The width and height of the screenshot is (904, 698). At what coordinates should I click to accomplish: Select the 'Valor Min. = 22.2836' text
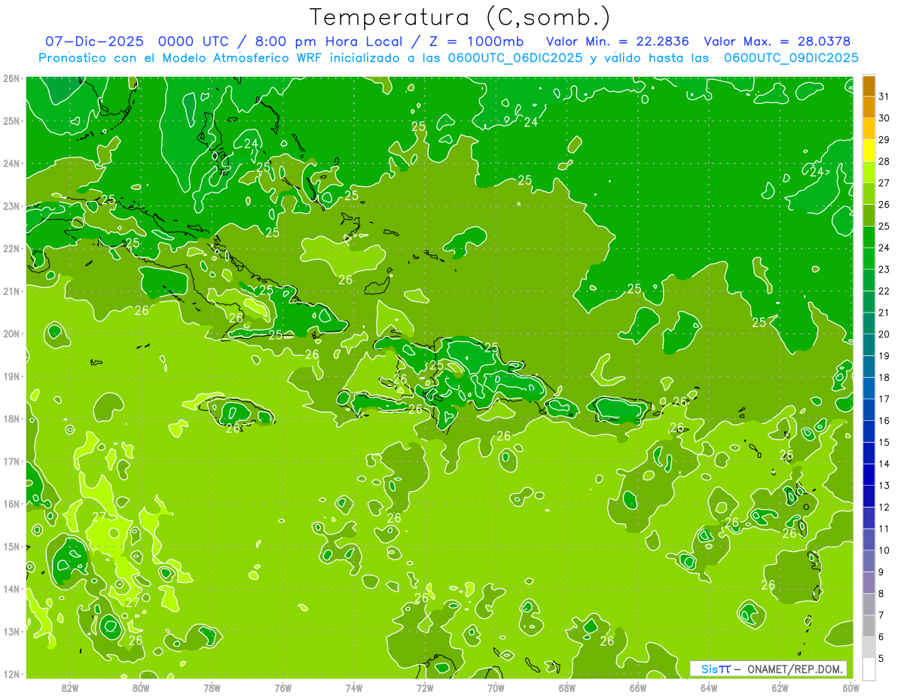tap(617, 41)
